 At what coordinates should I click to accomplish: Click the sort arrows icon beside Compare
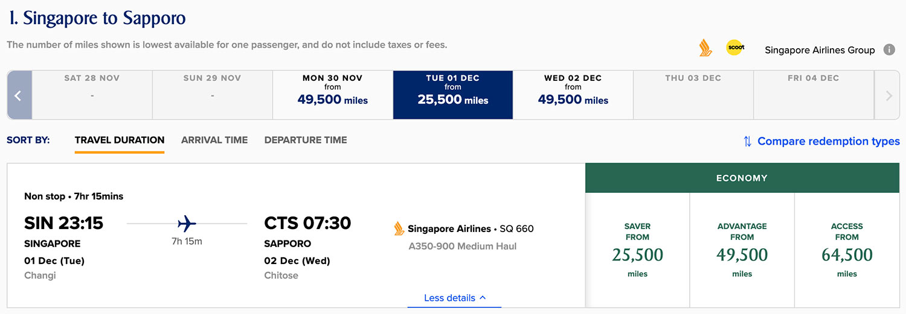click(747, 142)
